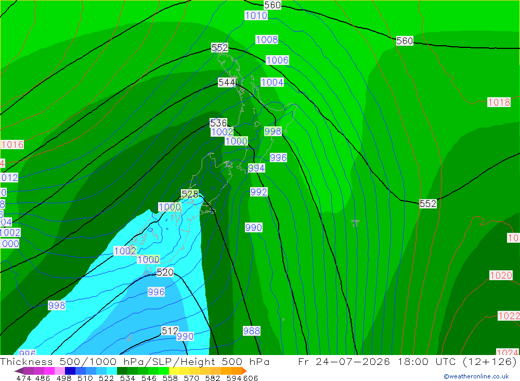The width and height of the screenshot is (520, 381).
Task: Click the legend value 474
Action: 23,378
